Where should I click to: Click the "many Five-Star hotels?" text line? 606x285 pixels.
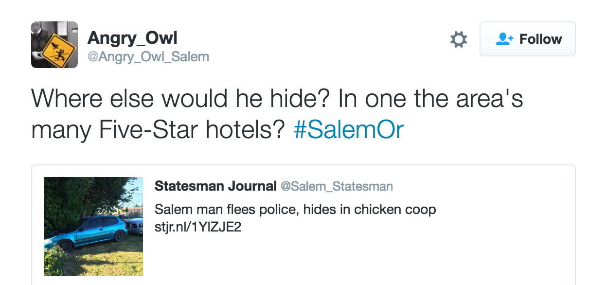click(158, 130)
